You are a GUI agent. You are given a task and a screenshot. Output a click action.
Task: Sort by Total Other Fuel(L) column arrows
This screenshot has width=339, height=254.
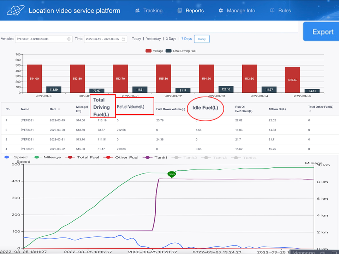tap(309, 111)
